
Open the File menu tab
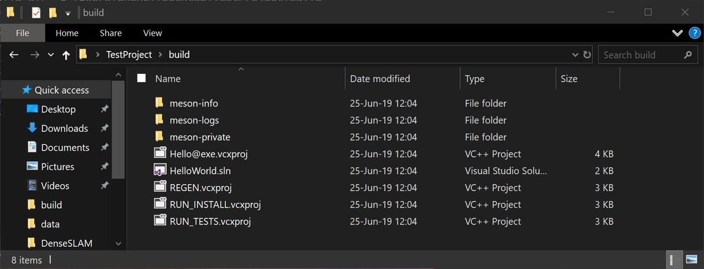click(x=22, y=33)
